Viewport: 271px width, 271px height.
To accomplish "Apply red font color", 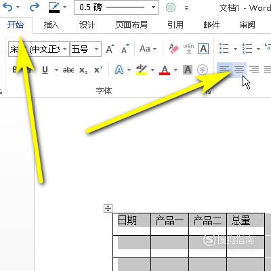I will coord(165,70).
